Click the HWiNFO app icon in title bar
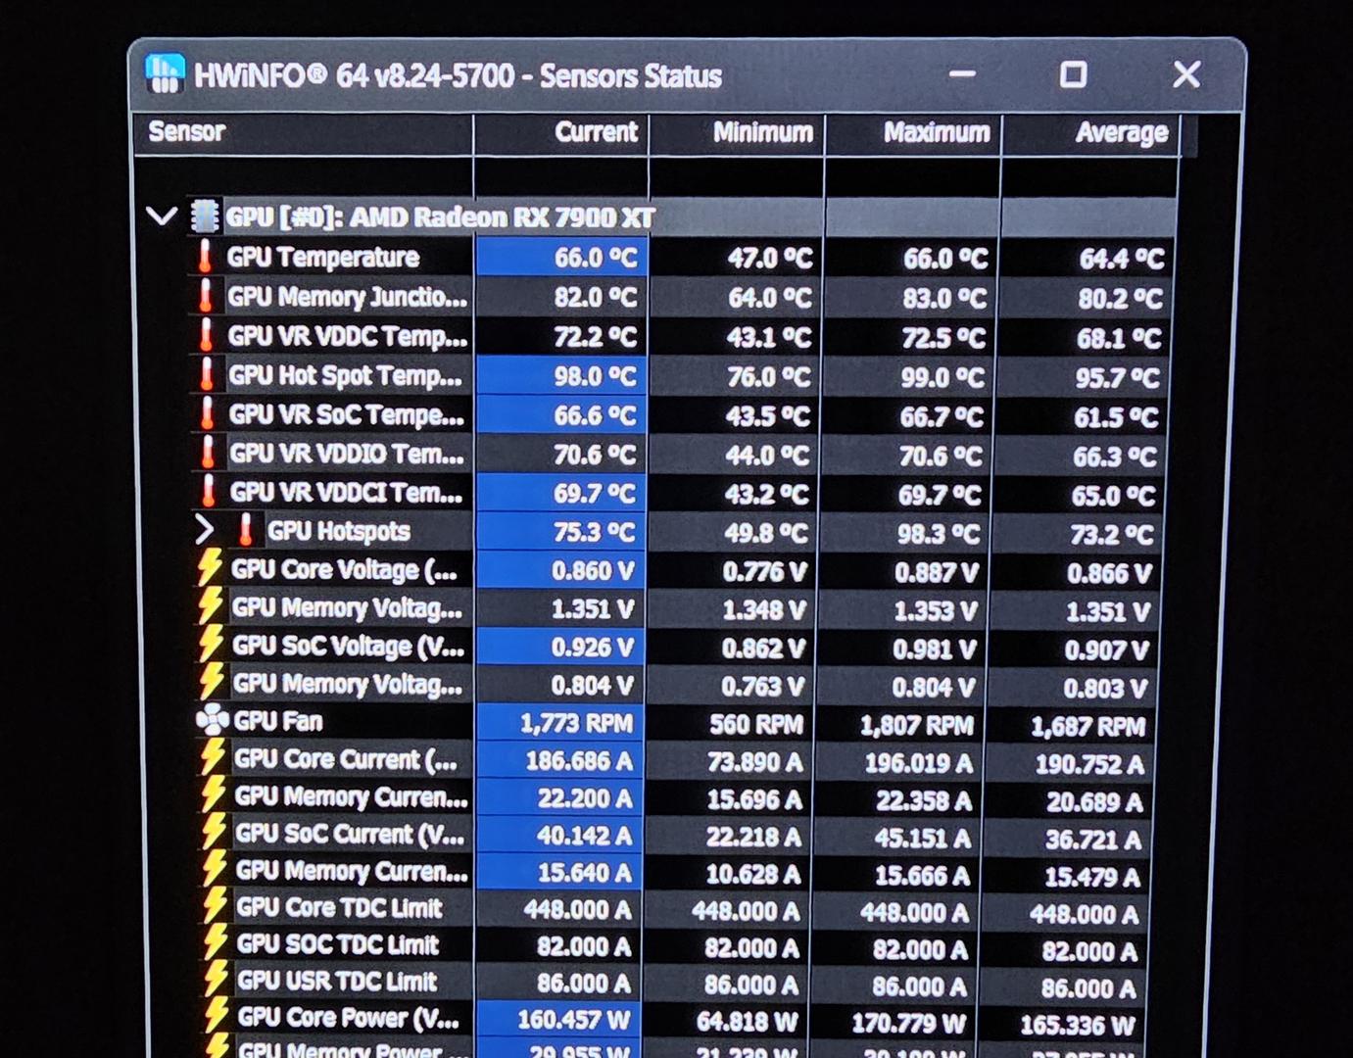The height and width of the screenshot is (1058, 1353). click(x=165, y=74)
